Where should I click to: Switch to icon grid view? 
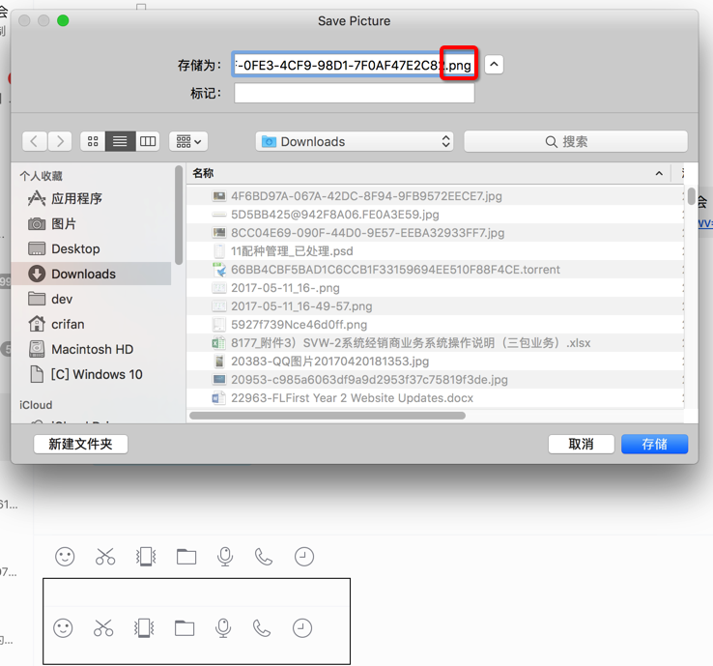93,141
